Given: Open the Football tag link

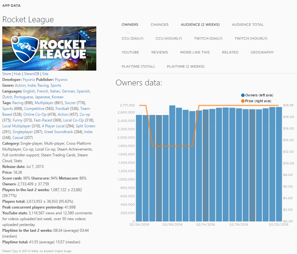Looking at the screenshot, I should click(x=62, y=109).
